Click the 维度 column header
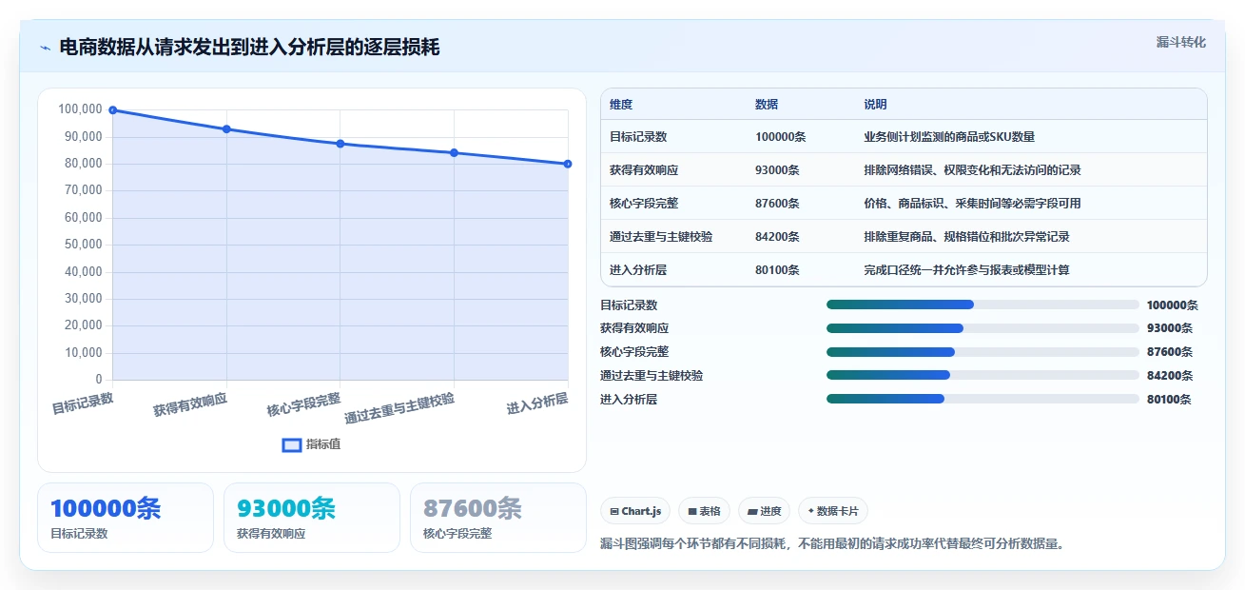Screen dimensions: 1245x590 621,105
